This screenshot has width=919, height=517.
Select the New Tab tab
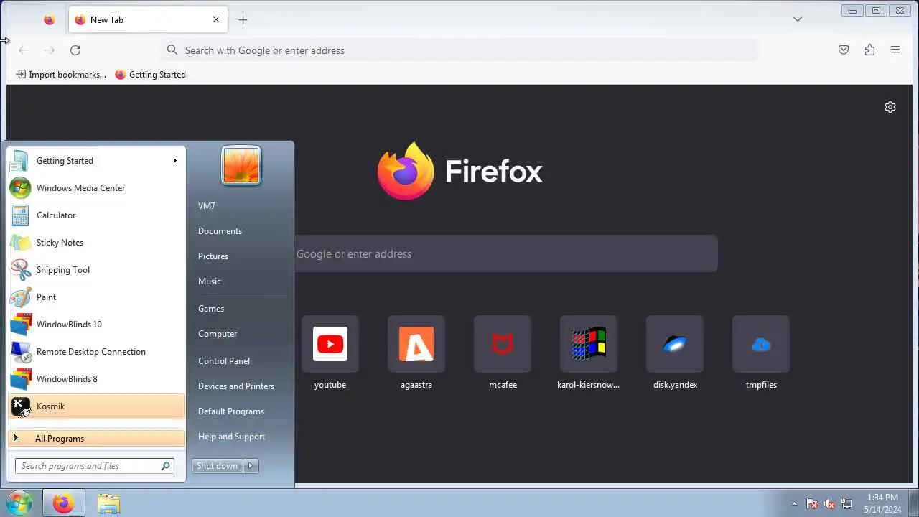click(149, 20)
